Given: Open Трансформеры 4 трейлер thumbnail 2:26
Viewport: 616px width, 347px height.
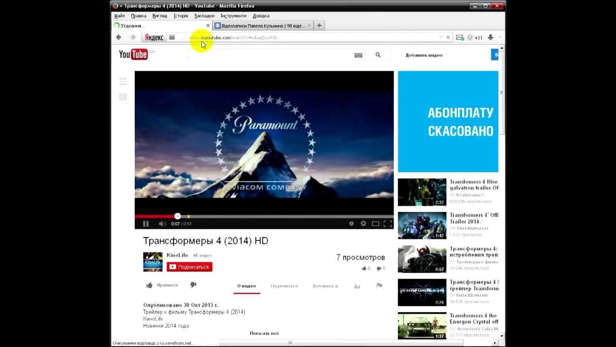Looking at the screenshot, I should 422,293.
